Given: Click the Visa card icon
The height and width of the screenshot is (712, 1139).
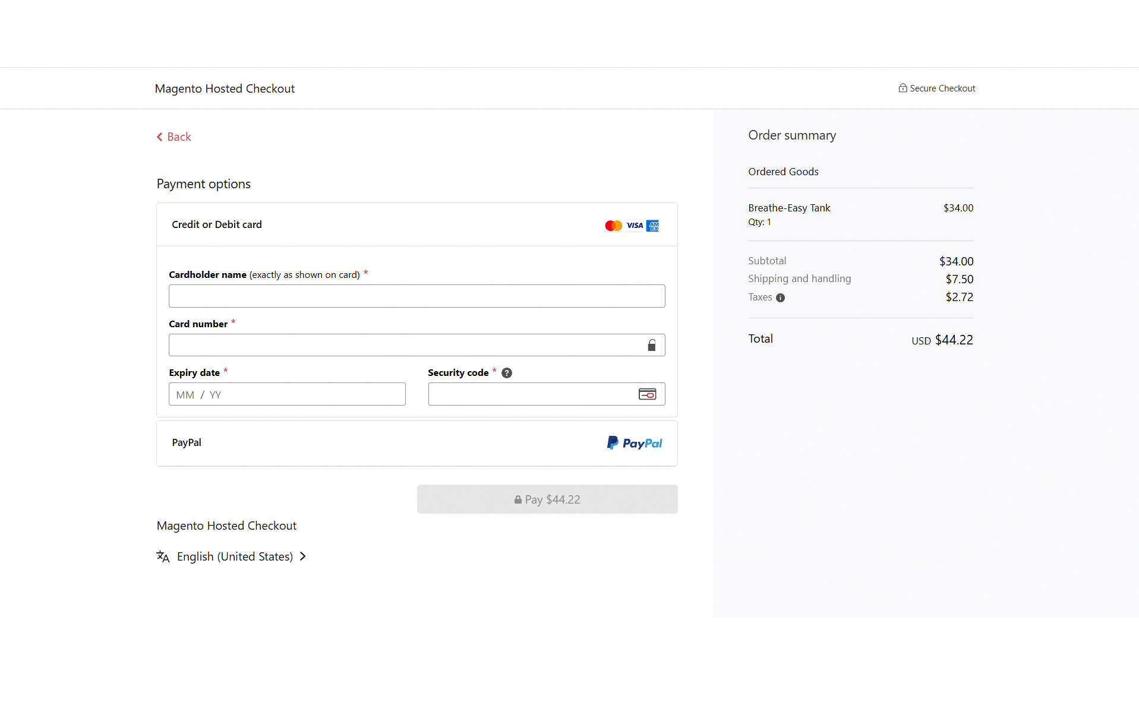Looking at the screenshot, I should coord(633,226).
